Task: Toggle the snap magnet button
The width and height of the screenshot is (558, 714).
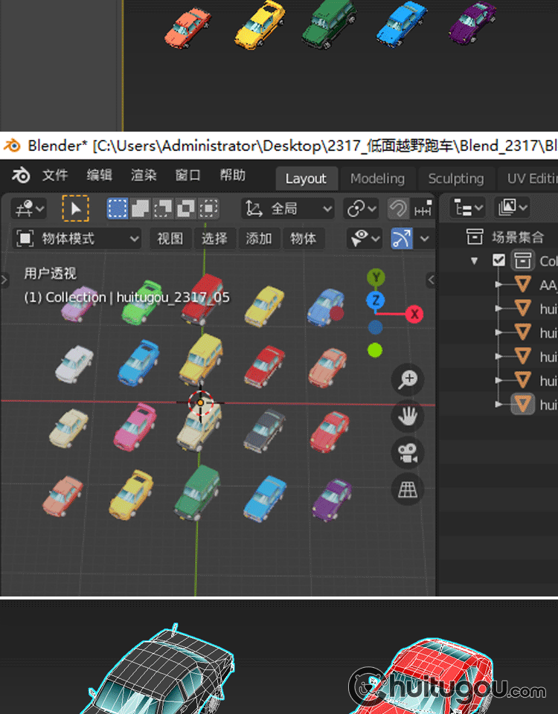Action: click(400, 209)
